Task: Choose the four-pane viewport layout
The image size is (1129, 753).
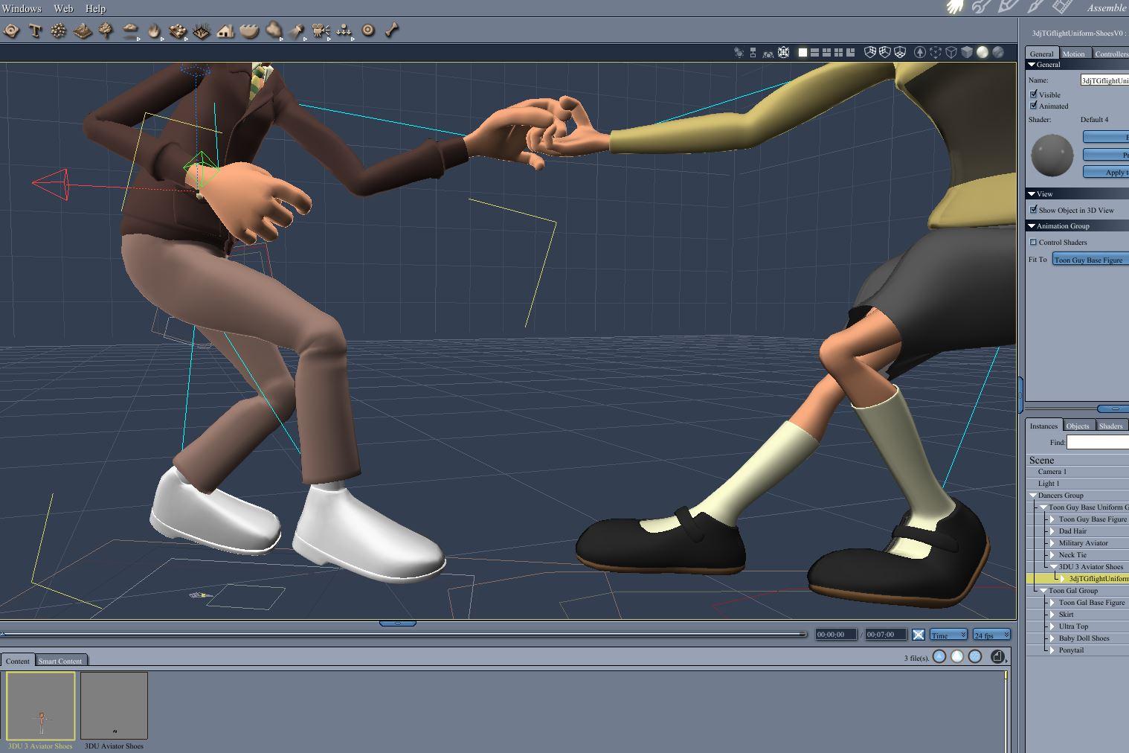Action: pyautogui.click(x=838, y=52)
